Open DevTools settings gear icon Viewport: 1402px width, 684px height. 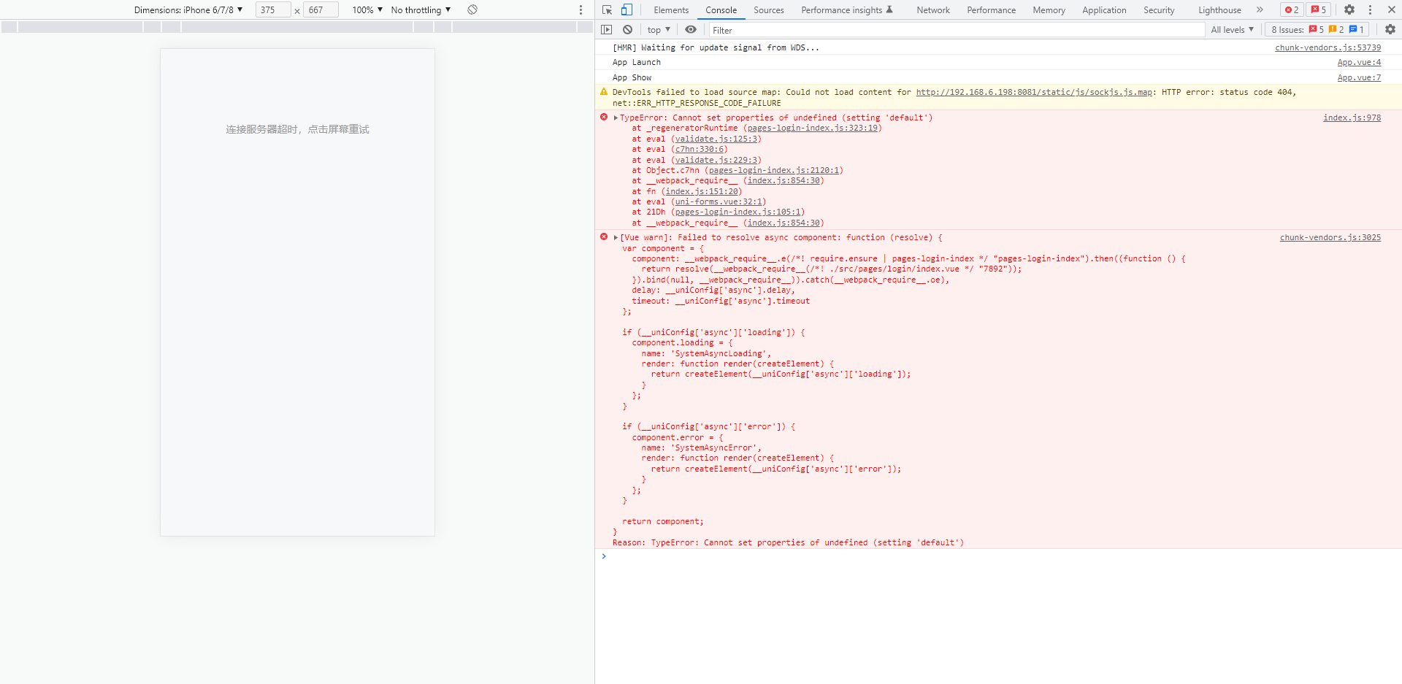pos(1349,9)
